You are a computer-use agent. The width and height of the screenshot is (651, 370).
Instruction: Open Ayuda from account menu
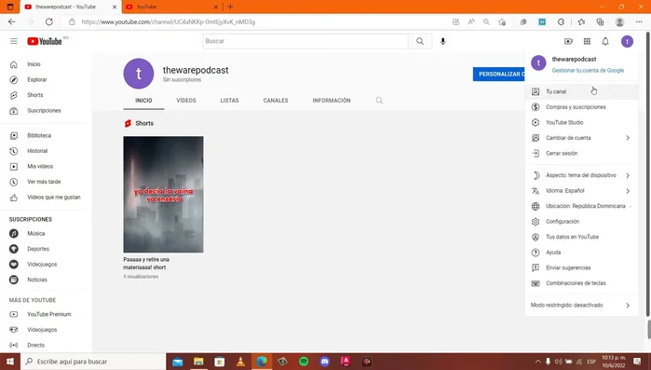582,253
